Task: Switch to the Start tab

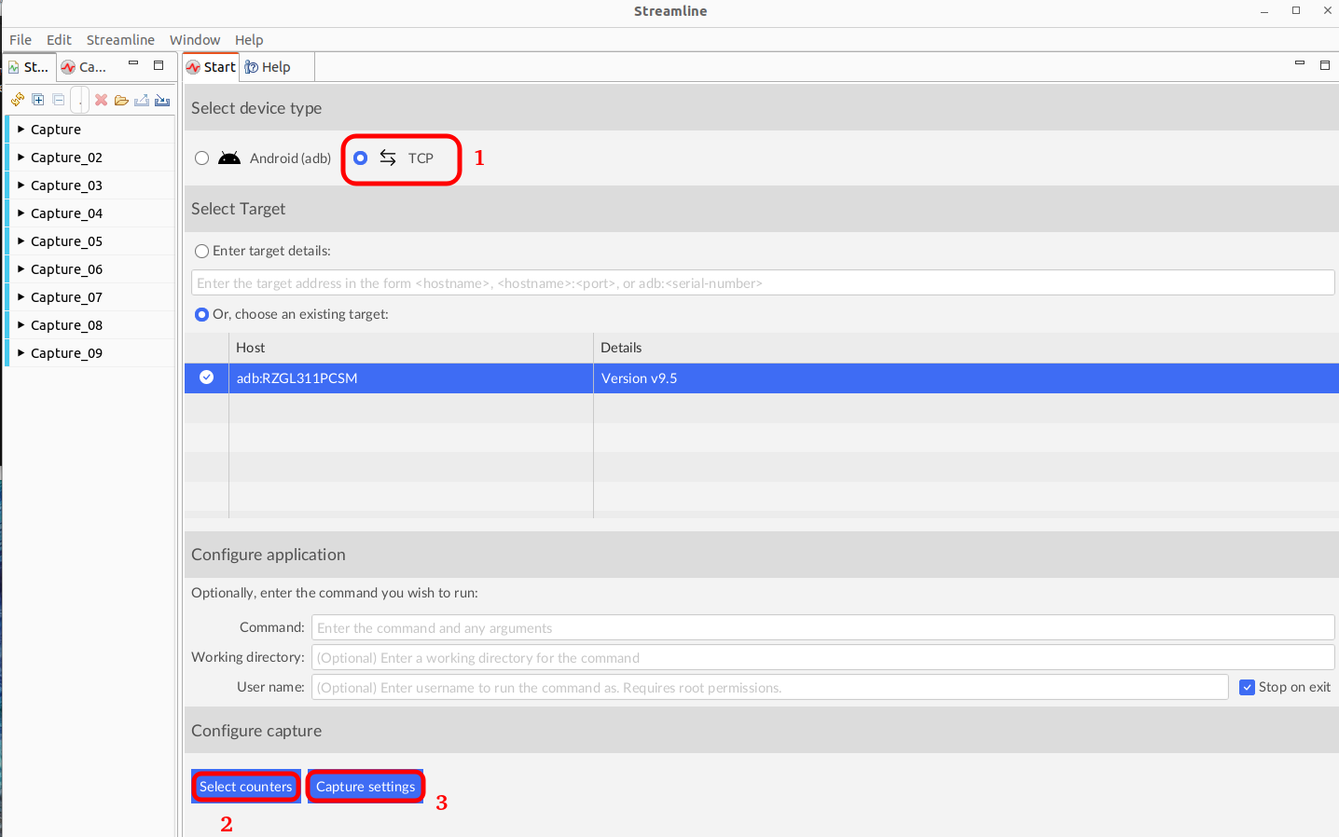Action: pos(212,67)
